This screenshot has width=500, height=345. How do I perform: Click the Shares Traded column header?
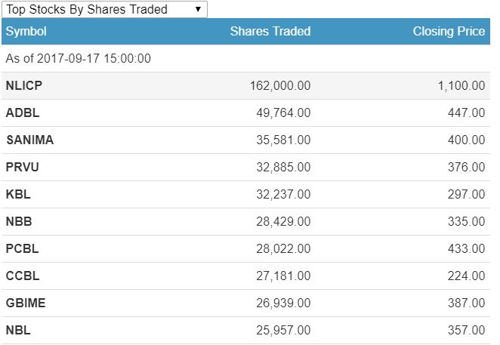(x=270, y=32)
